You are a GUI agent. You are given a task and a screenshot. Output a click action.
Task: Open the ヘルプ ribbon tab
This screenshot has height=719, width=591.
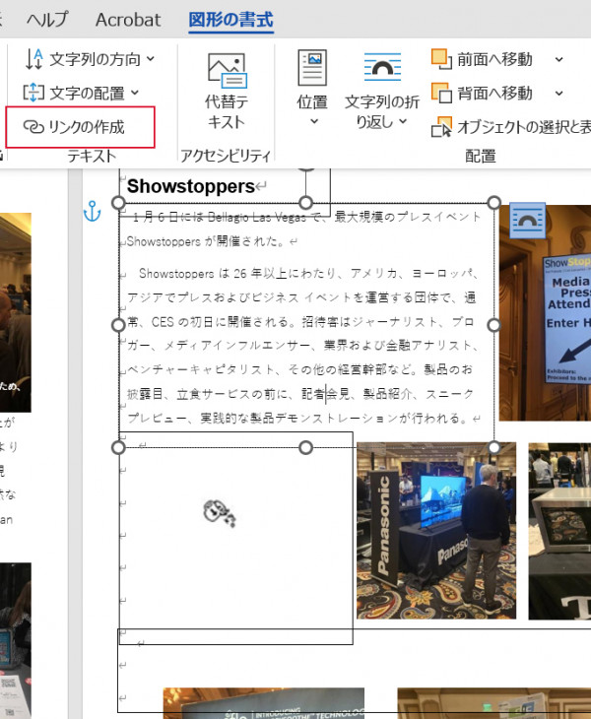coord(47,20)
